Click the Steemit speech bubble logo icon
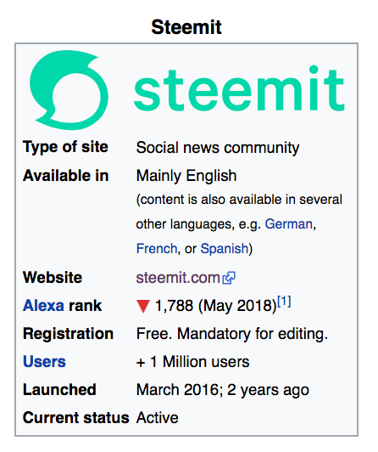The image size is (378, 452). click(x=69, y=90)
